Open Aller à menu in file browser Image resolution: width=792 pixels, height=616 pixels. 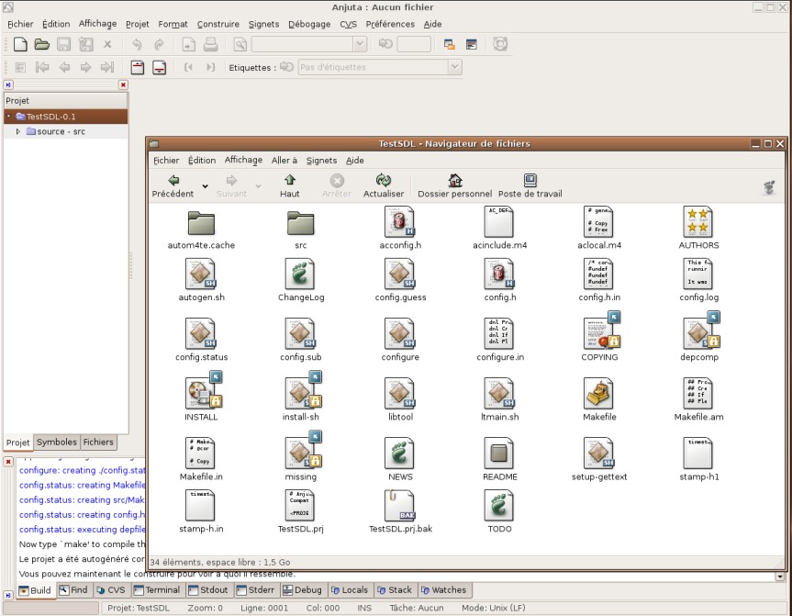pyautogui.click(x=284, y=160)
